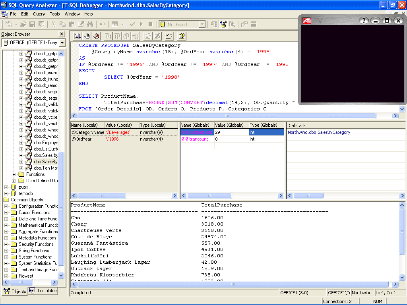The height and width of the screenshot is (305, 407).
Task: Open the Query menu
Action: click(39, 14)
